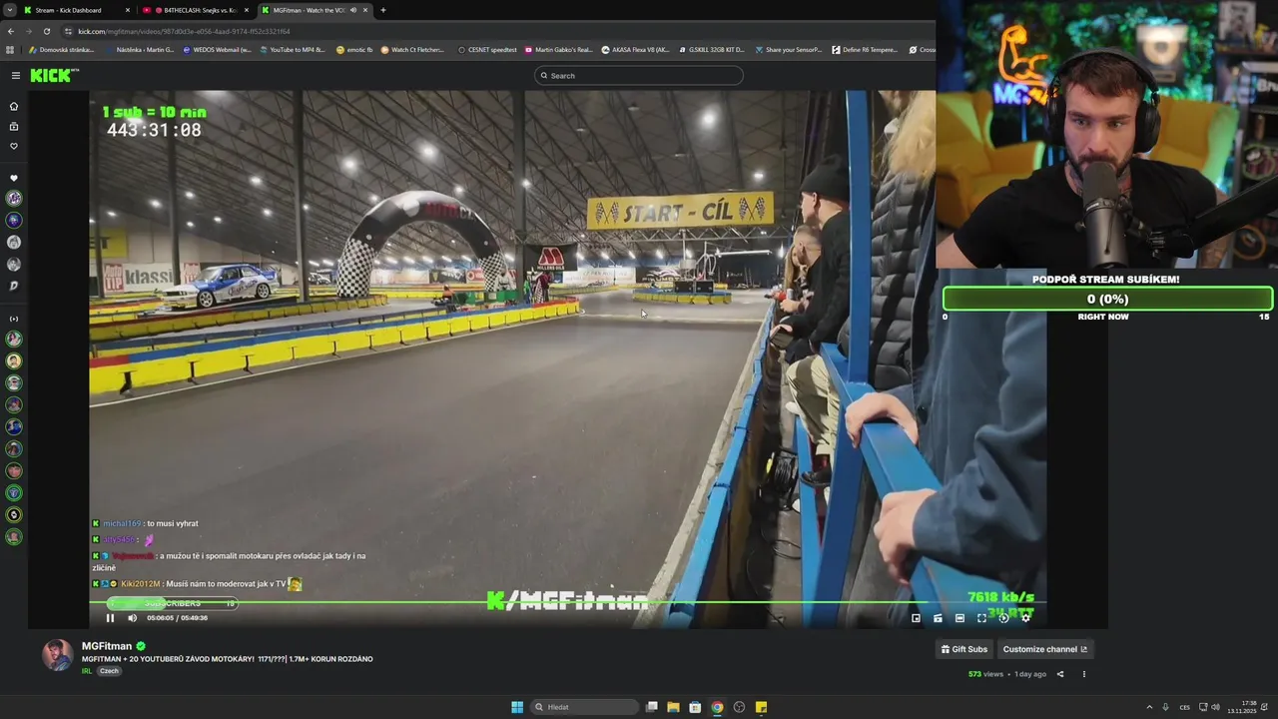
Task: Open Martin Gabko's Real bookmark
Action: [x=558, y=50]
